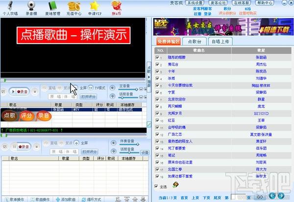Switch to 点歌台 tab
This screenshot has width=294, height=202.
coord(195,41)
